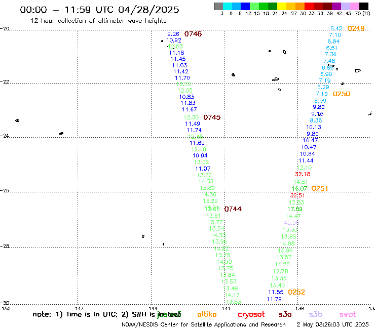Click the blue value 11.44
Screen dimensions: 375x329
coord(306,160)
